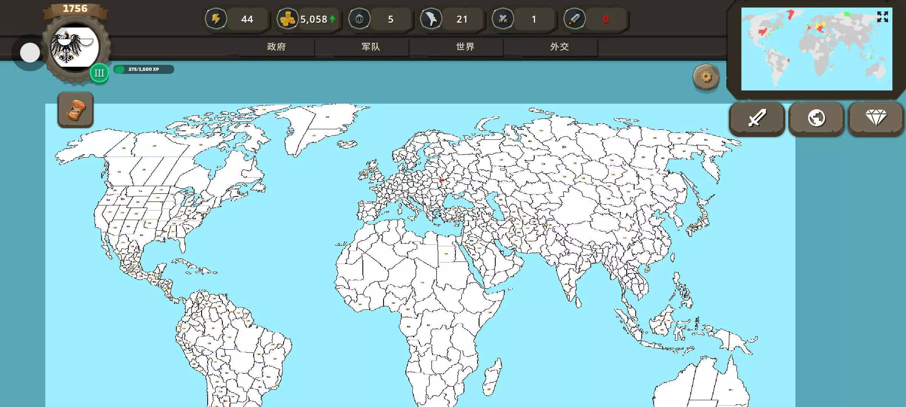Select the sword war mode button
The height and width of the screenshot is (407, 906).
click(x=757, y=118)
